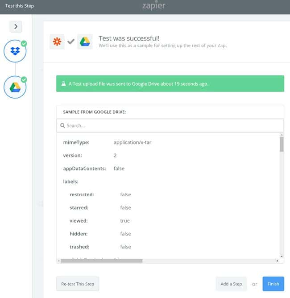Click the Google Drive icon beside test heading
Viewport: 290px width, 298px height.
[85, 42]
